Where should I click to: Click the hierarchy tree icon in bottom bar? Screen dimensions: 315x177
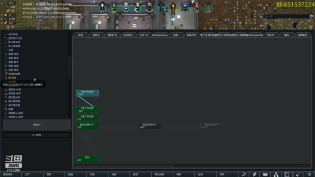pyautogui.click(x=276, y=175)
